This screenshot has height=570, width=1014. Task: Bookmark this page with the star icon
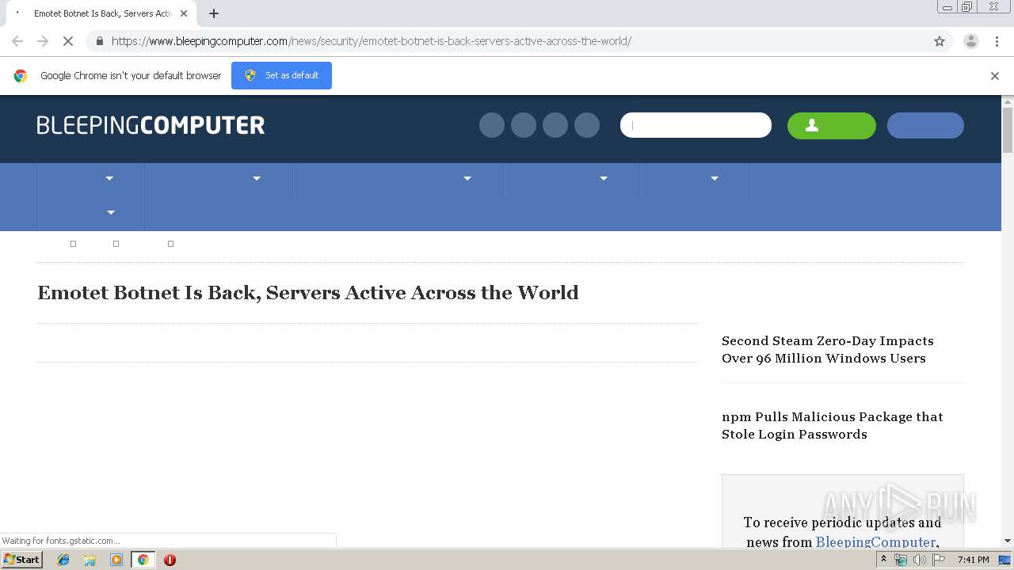(x=940, y=41)
